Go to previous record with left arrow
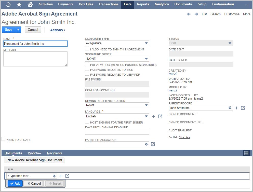This screenshot has height=192, width=253. (x=189, y=14)
